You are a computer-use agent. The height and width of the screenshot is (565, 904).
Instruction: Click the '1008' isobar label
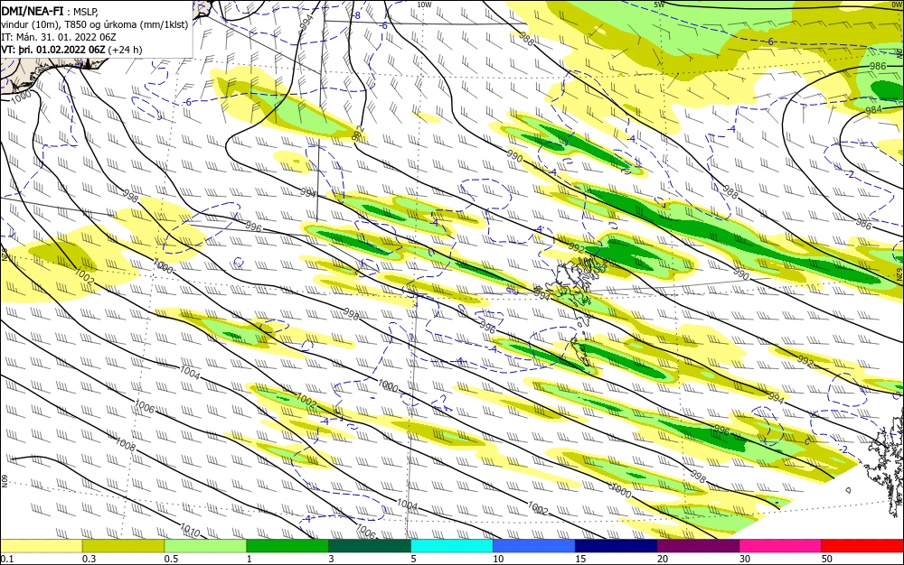(x=125, y=443)
